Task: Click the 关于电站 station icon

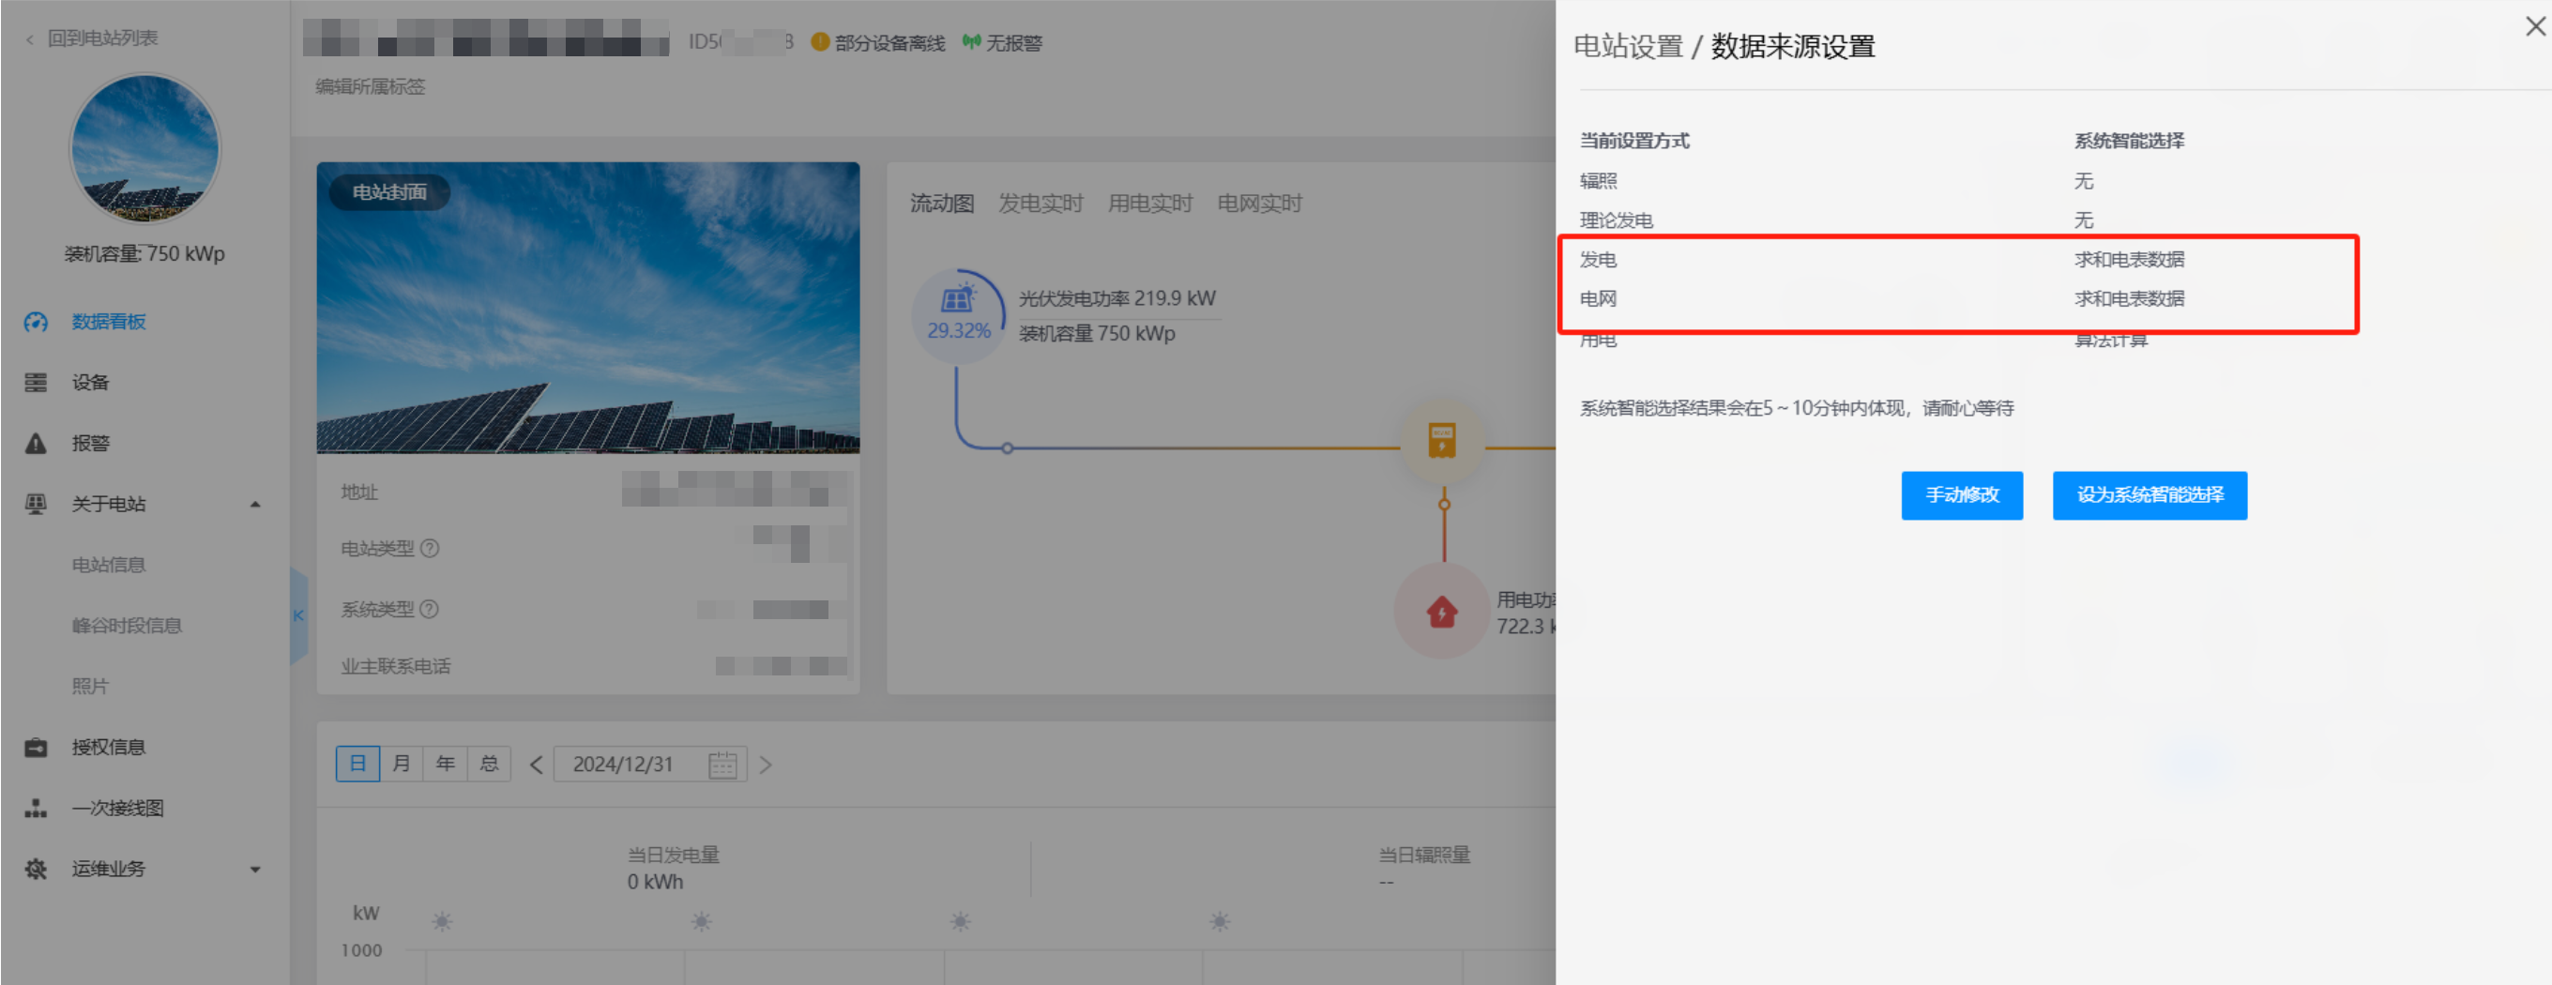Action: click(36, 504)
